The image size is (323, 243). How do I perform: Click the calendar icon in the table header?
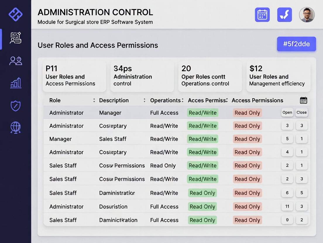click(x=303, y=100)
